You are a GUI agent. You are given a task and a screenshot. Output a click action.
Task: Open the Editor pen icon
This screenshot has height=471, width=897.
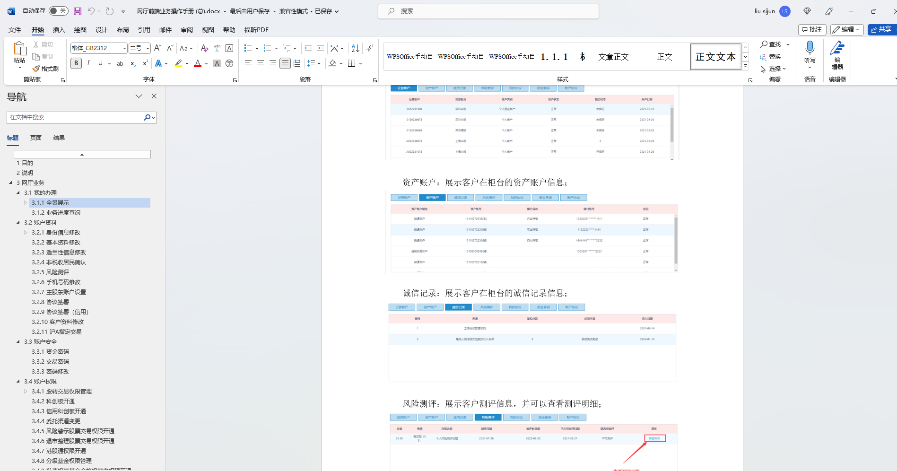pyautogui.click(x=837, y=48)
